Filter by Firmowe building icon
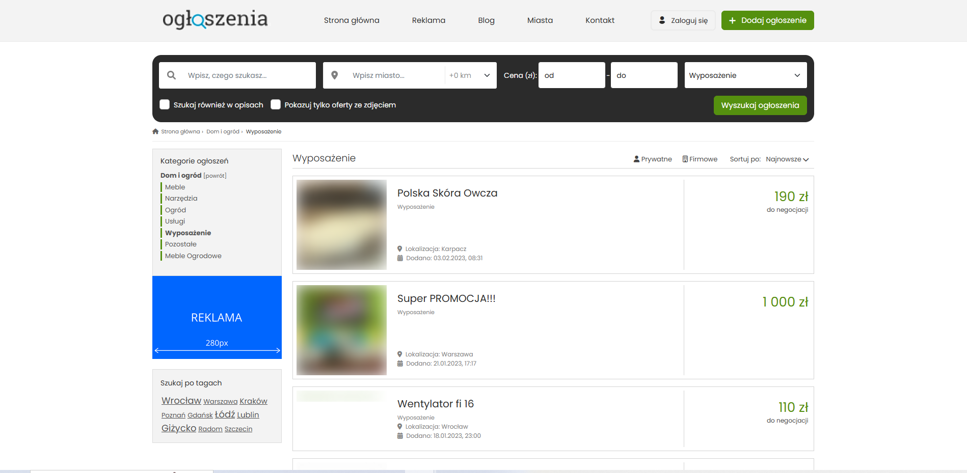 coord(685,159)
